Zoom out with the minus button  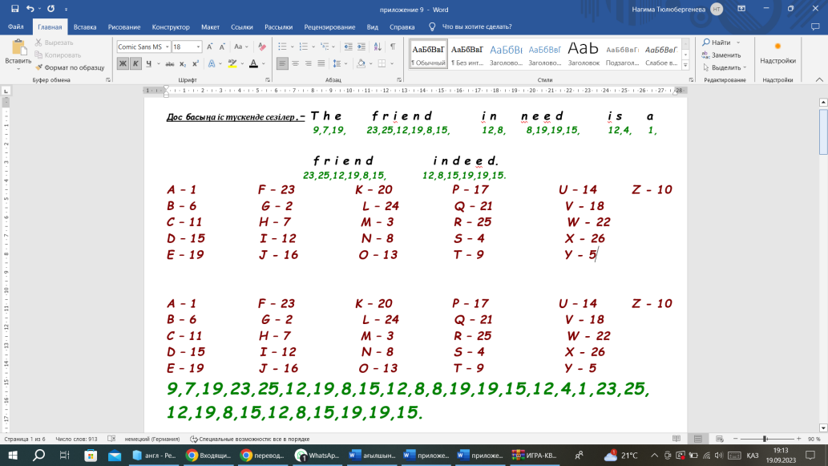[x=735, y=439]
